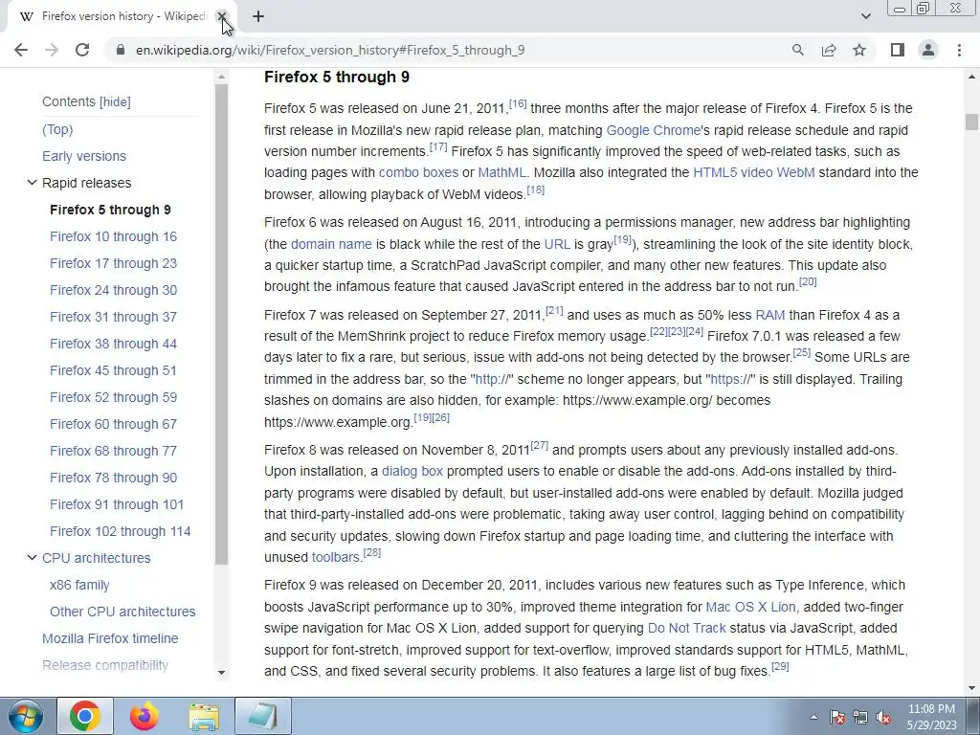980x735 pixels.
Task: Click the muted volume tray icon
Action: 883,717
